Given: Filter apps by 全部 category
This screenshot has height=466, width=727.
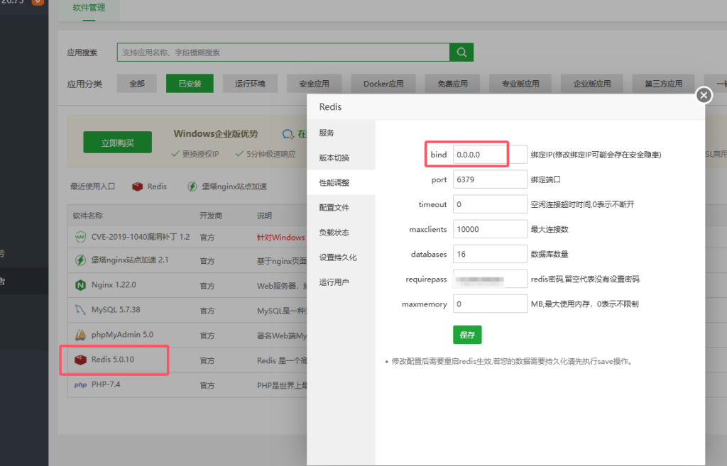Looking at the screenshot, I should pyautogui.click(x=137, y=84).
